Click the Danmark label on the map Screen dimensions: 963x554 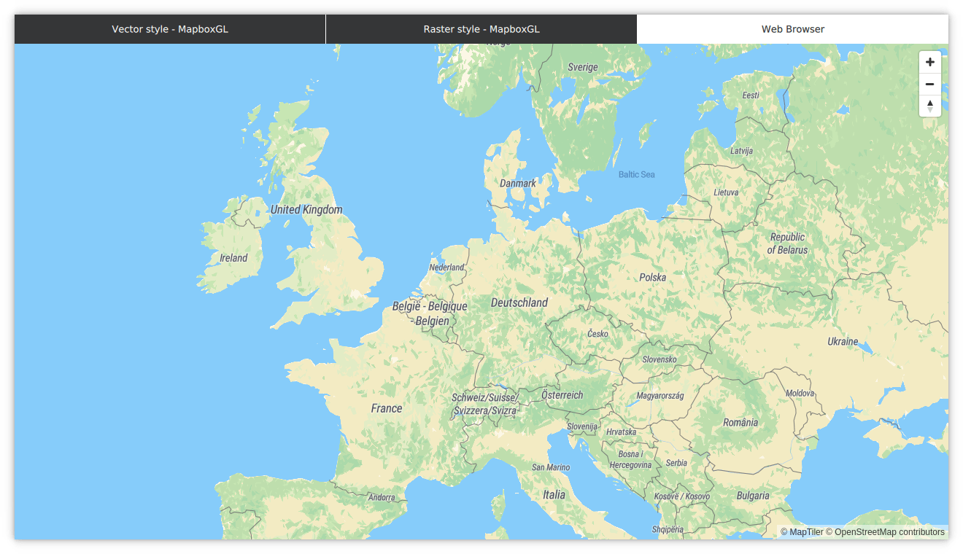(x=517, y=183)
